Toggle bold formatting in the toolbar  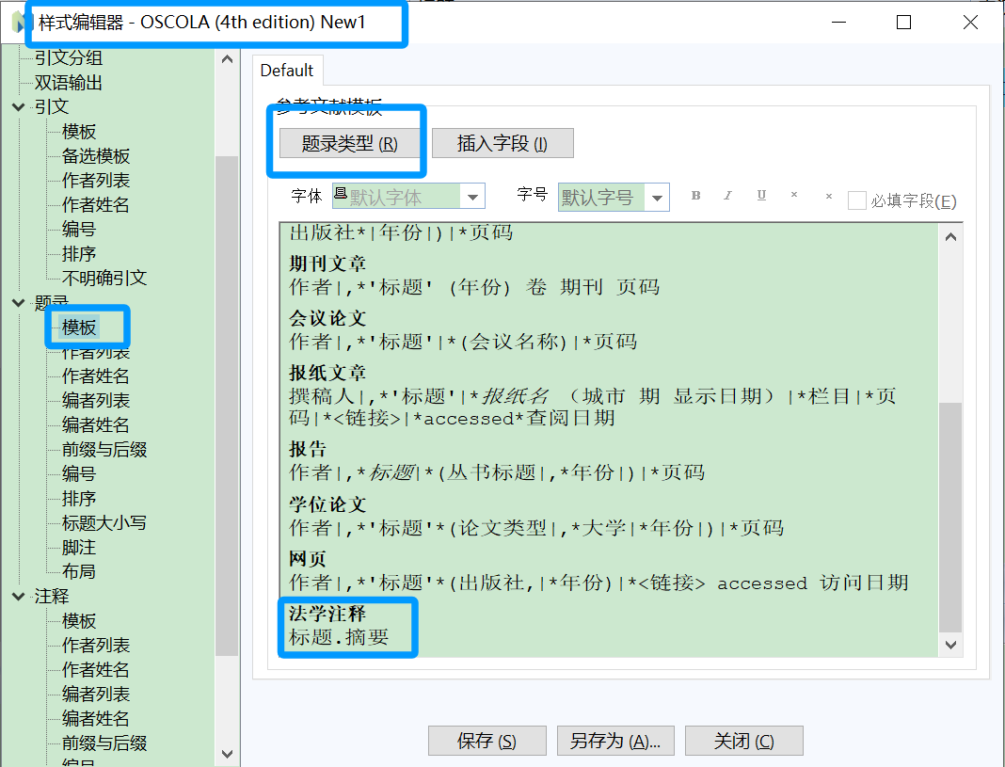tap(695, 195)
